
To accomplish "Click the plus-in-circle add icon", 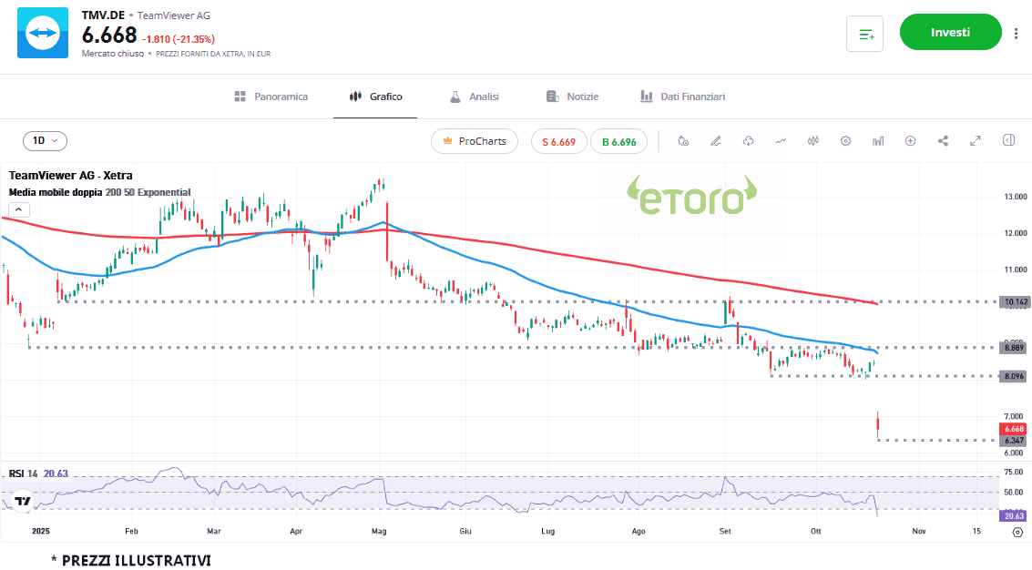I will pos(910,141).
